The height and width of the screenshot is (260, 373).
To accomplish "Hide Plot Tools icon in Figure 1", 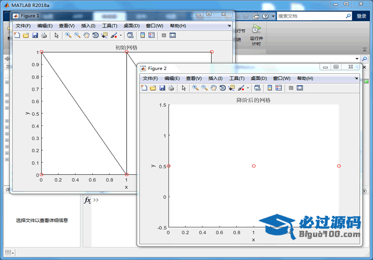I will pos(164,35).
